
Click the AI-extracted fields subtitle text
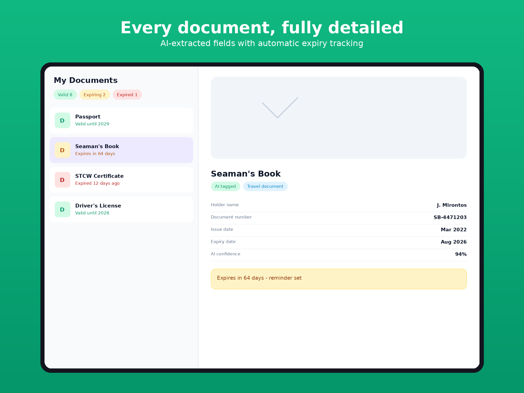(262, 43)
